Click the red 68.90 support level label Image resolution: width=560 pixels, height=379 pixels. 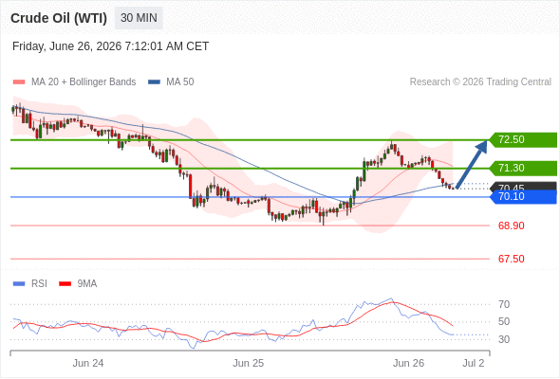512,226
